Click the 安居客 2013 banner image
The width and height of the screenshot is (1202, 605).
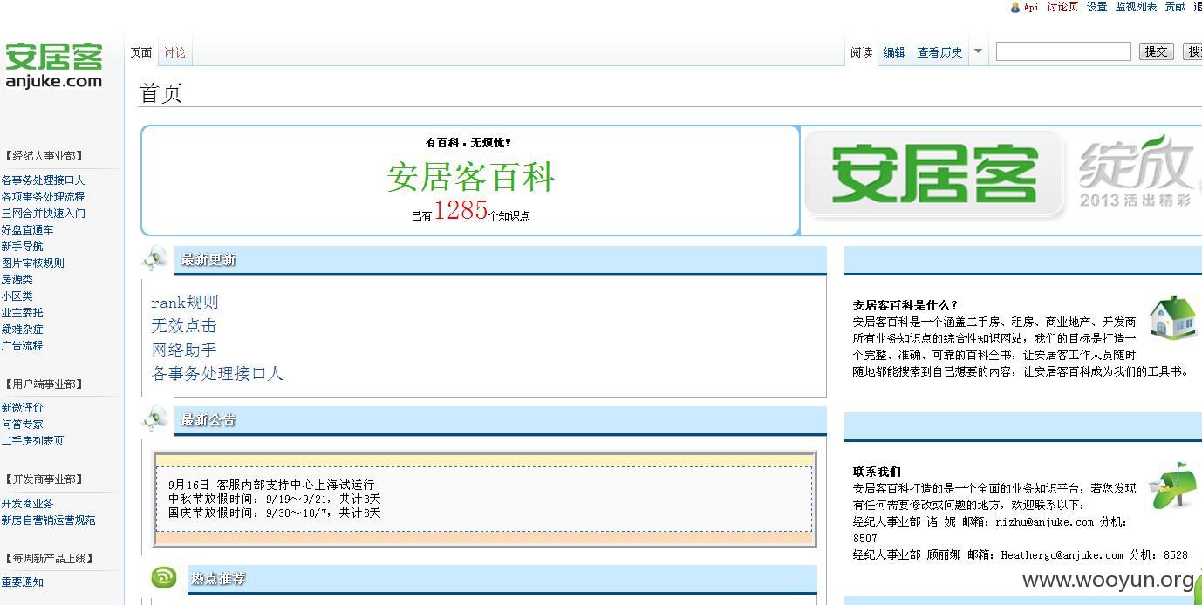[1001, 174]
